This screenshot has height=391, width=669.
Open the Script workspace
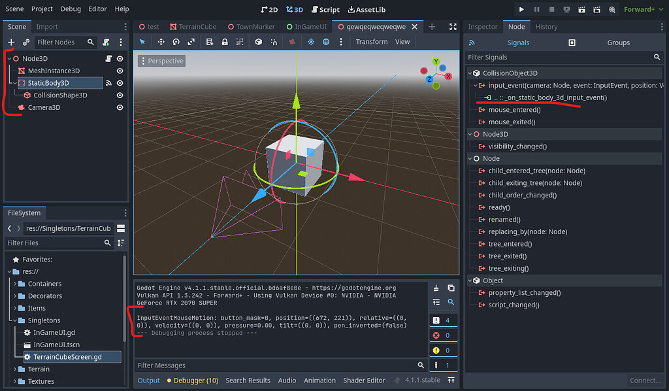tap(325, 9)
